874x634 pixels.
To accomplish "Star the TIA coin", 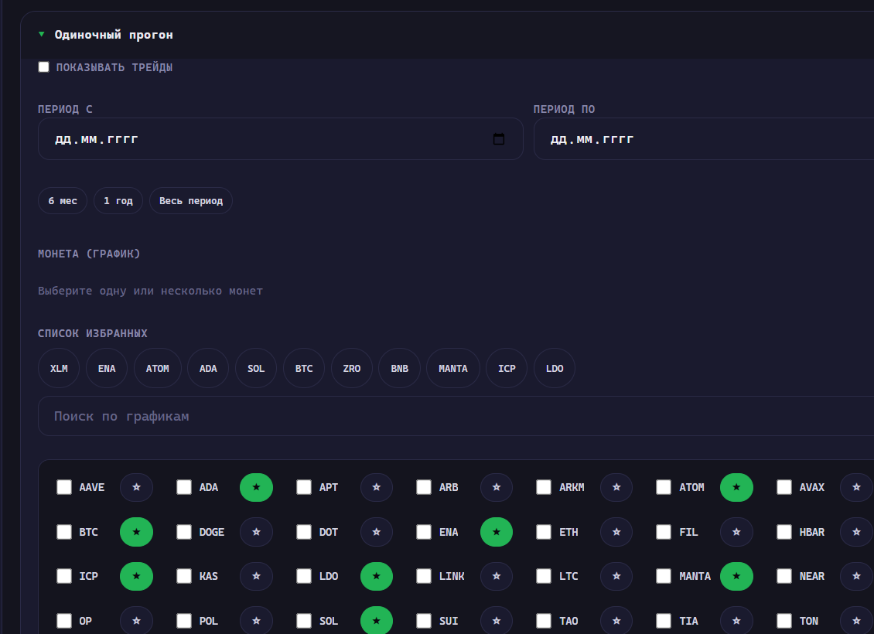I will (736, 620).
